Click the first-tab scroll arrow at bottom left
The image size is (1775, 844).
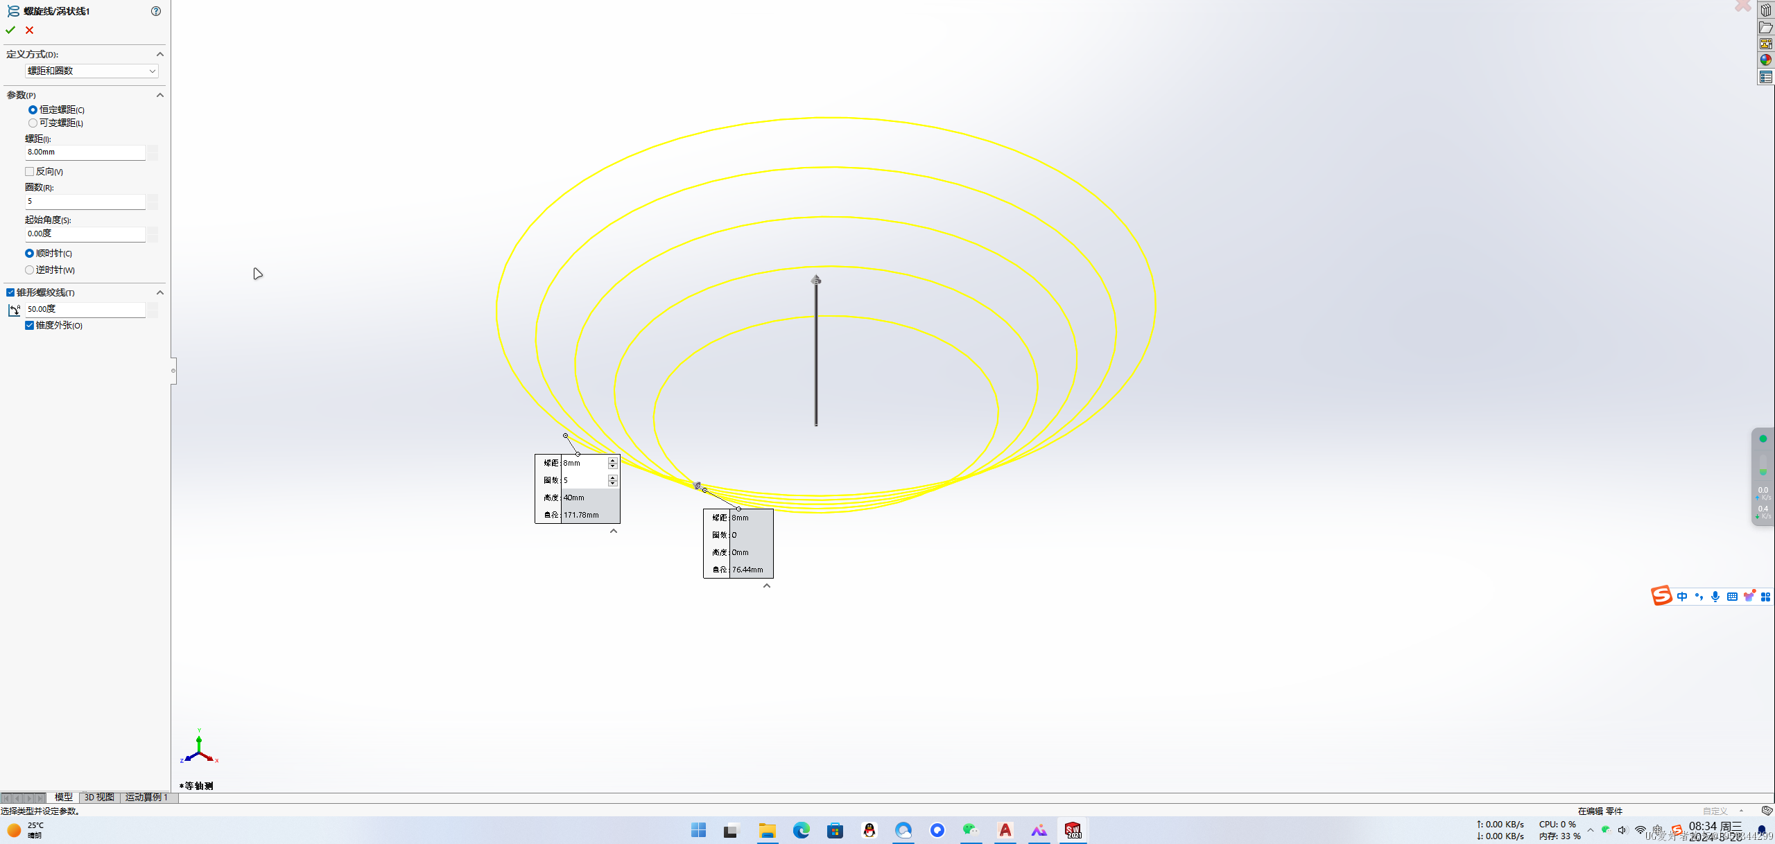[x=6, y=798]
